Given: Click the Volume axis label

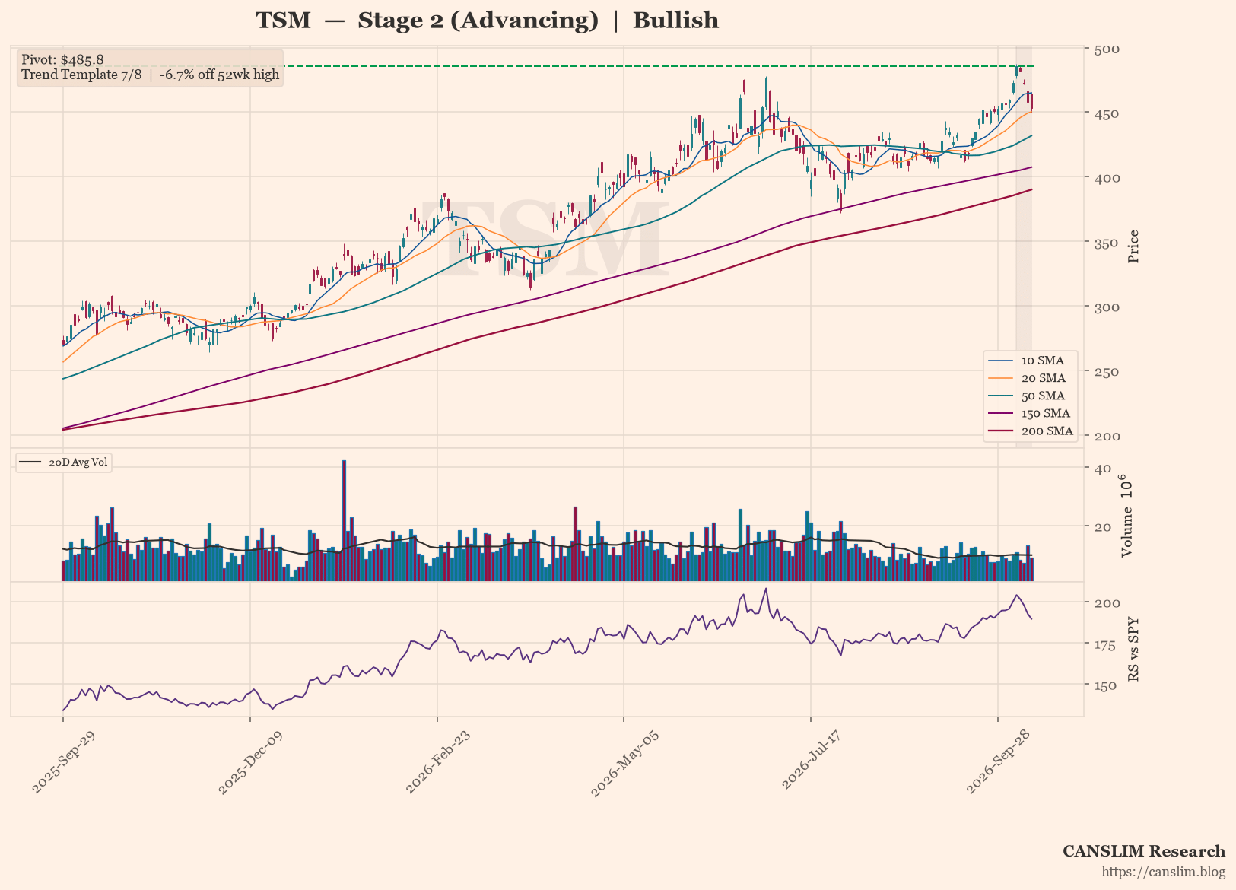Looking at the screenshot, I should pos(1126,517).
